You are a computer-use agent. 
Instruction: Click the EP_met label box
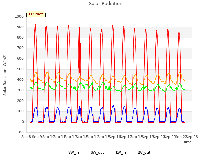click(x=36, y=14)
